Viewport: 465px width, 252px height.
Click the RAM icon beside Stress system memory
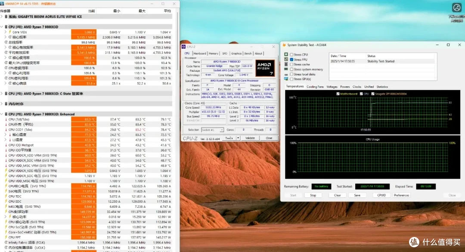[x=286, y=69]
